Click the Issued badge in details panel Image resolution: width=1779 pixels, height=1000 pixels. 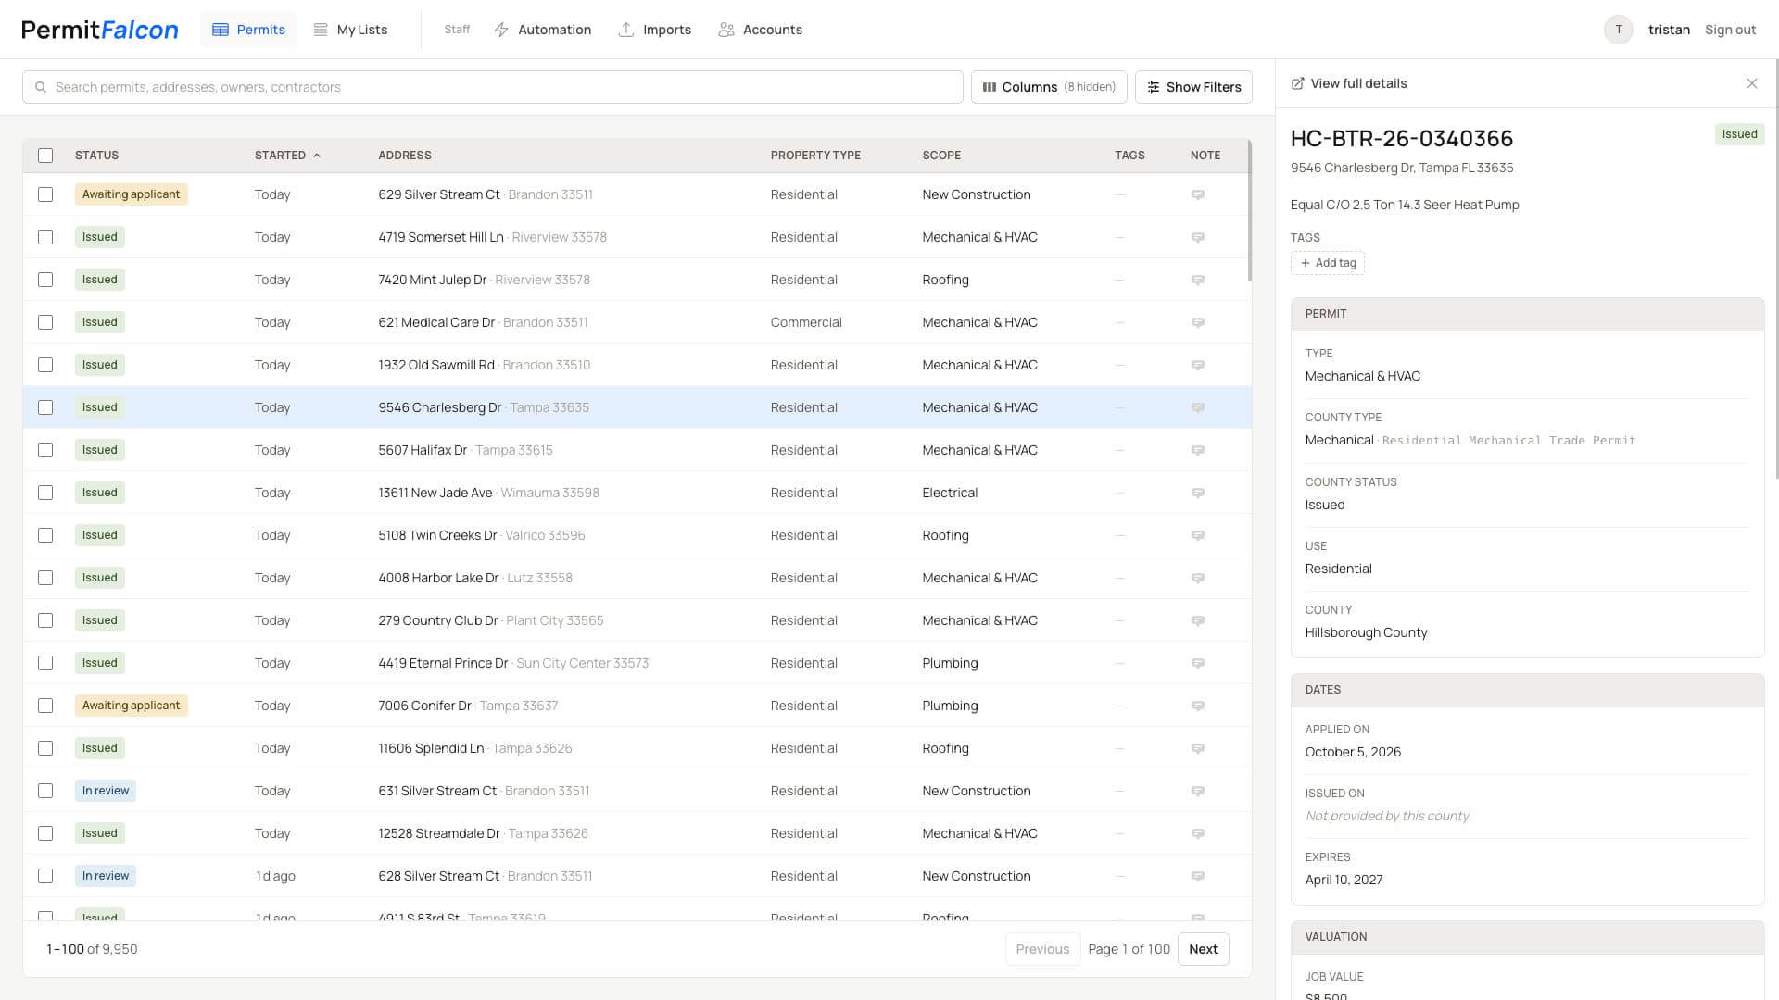[1739, 134]
